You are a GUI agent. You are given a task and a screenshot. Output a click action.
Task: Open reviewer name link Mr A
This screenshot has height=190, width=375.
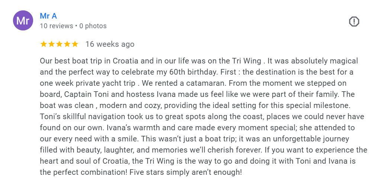pyautogui.click(x=48, y=16)
